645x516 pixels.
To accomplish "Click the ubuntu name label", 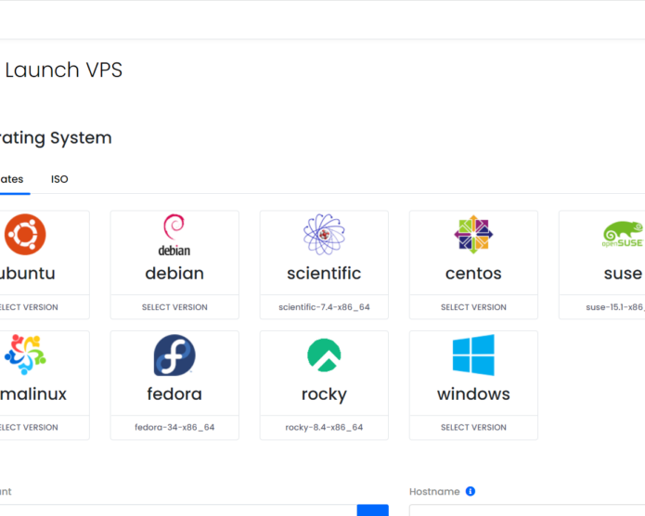I will coord(27,274).
